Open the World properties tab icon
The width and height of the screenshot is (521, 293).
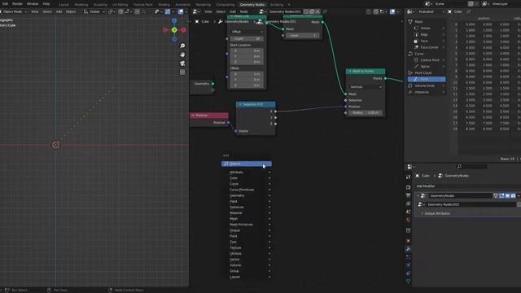tap(409, 220)
